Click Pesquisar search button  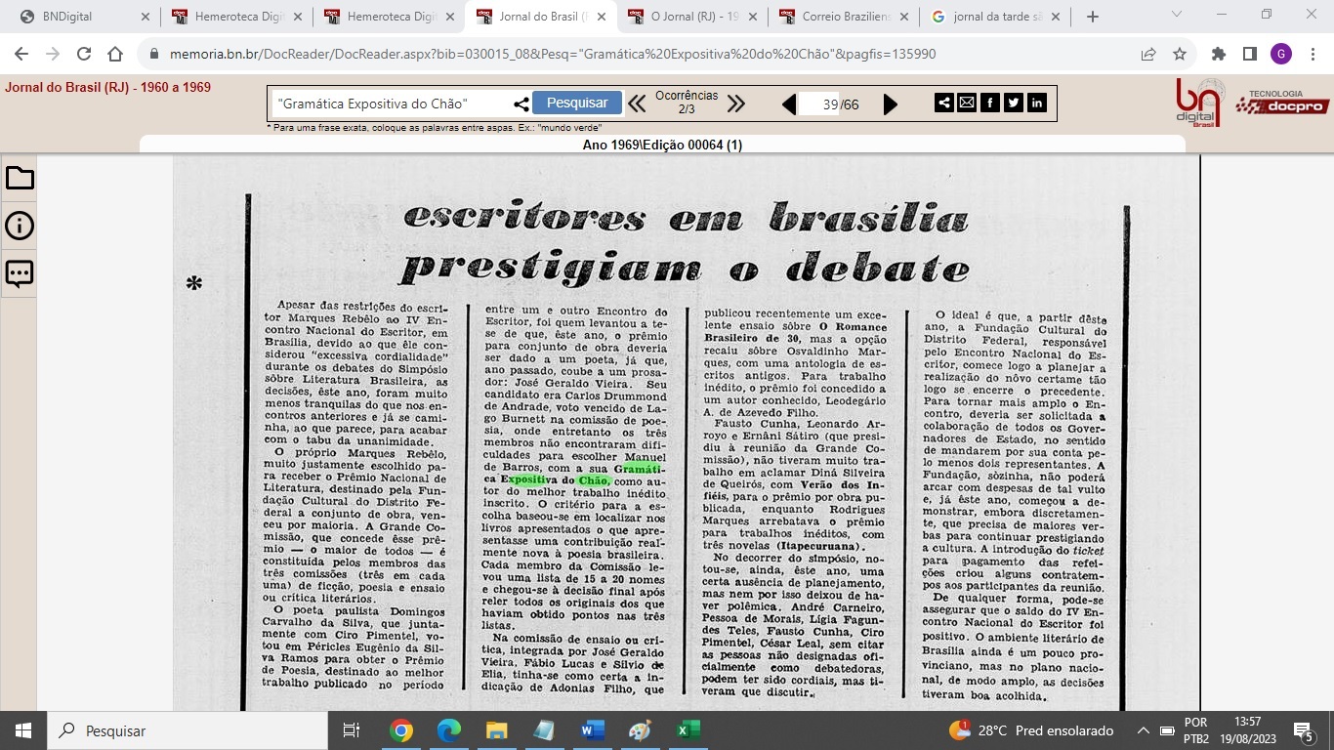[577, 103]
